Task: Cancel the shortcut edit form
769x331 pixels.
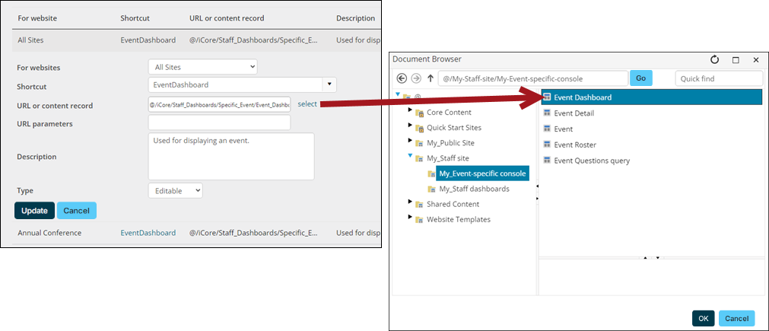Action: 77,210
